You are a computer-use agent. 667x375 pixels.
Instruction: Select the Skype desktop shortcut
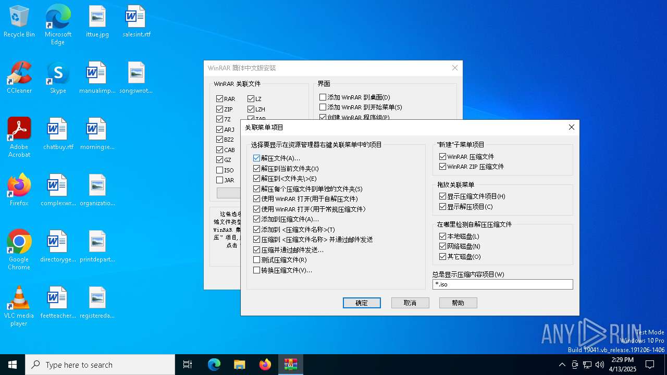[58, 78]
